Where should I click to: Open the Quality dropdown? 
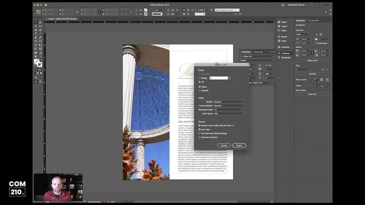[229, 102]
